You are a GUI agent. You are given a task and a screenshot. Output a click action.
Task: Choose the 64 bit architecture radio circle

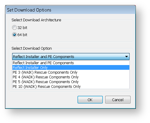click(14, 35)
